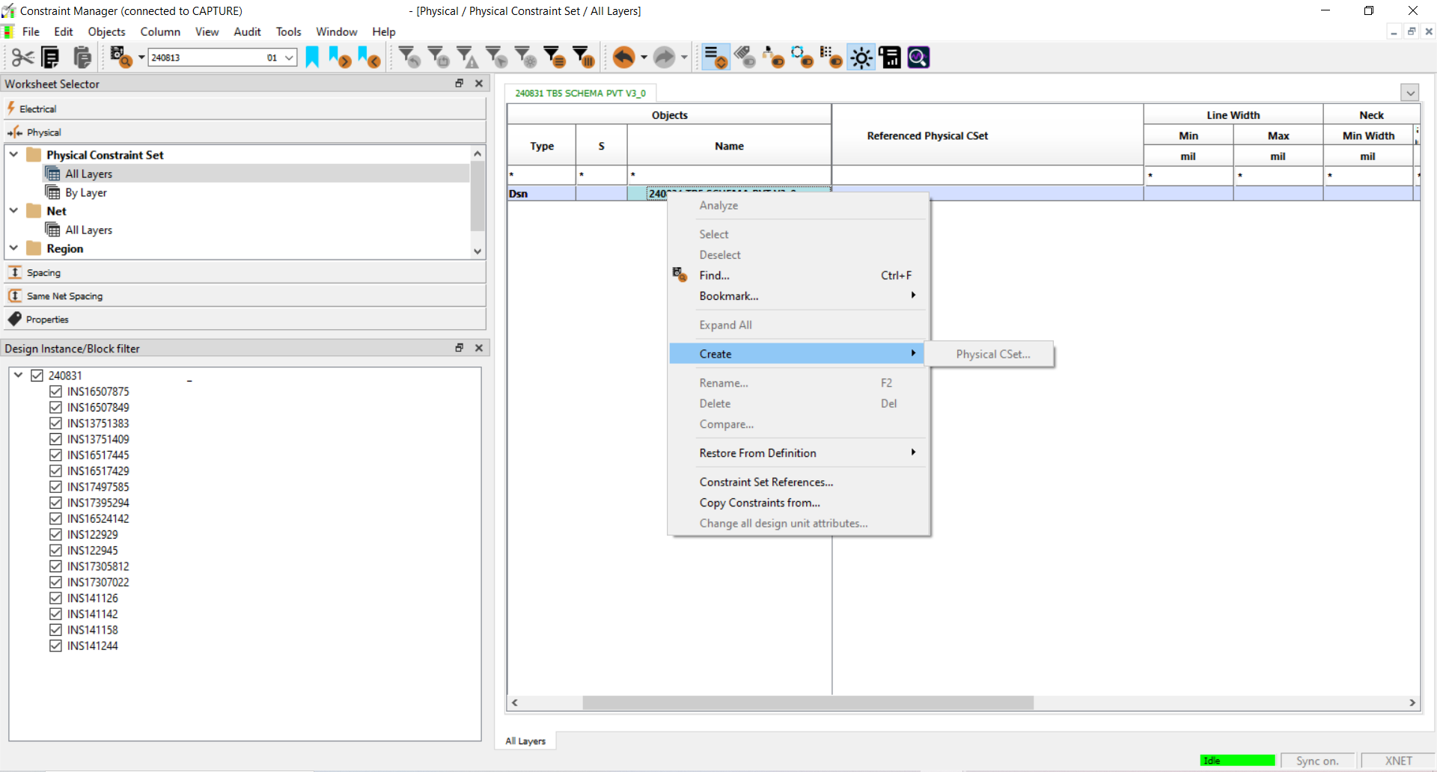Click the Name column filter field
This screenshot has height=772, width=1437.
point(729,175)
